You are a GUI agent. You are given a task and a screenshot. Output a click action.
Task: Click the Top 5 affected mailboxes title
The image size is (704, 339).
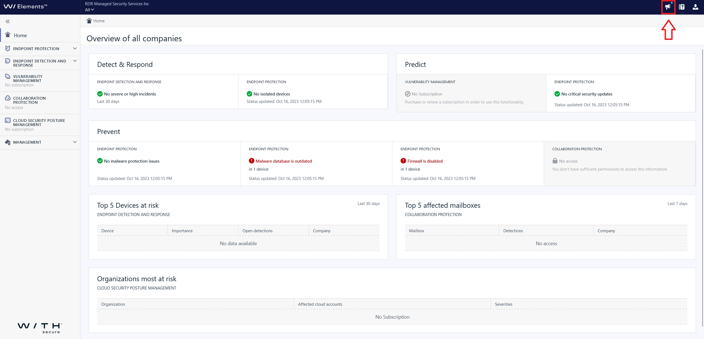(x=442, y=205)
